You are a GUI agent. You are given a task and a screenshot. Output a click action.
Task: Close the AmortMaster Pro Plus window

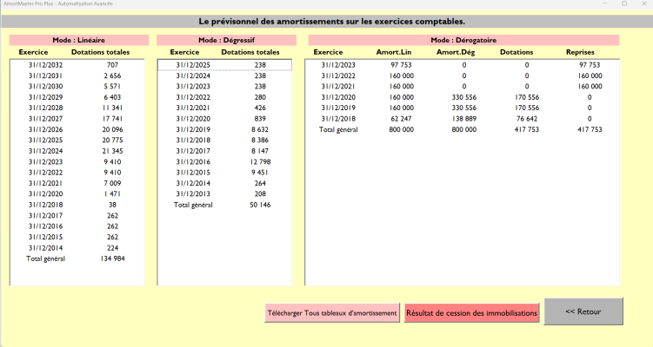[x=643, y=3]
